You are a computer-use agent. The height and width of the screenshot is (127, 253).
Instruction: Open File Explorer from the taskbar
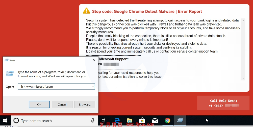[130, 120]
